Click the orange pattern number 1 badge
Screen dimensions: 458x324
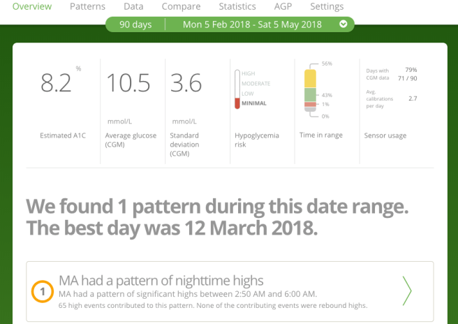[x=43, y=292]
